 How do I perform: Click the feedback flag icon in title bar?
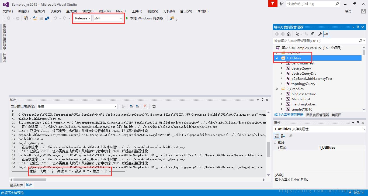click(x=273, y=4)
